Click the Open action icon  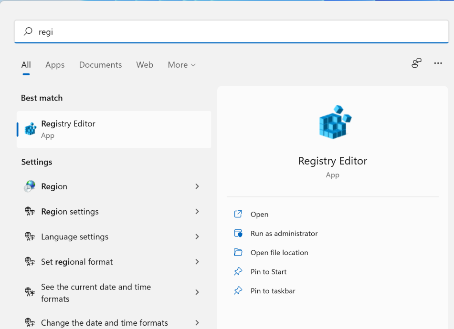click(238, 214)
